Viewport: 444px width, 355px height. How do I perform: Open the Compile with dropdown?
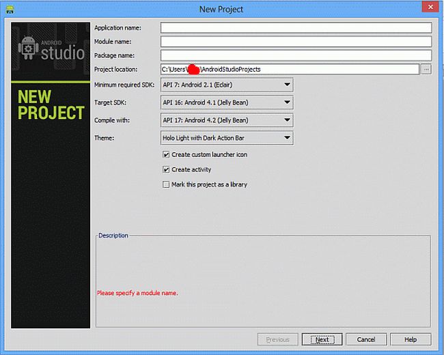(227, 120)
